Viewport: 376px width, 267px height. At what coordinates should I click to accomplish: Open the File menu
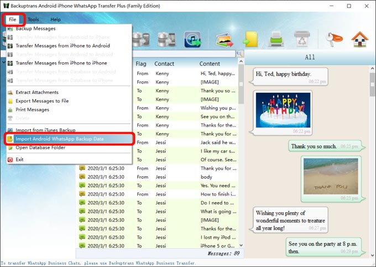13,19
